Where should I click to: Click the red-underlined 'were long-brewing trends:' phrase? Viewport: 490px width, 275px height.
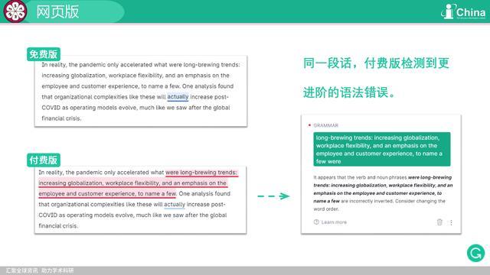click(x=201, y=173)
